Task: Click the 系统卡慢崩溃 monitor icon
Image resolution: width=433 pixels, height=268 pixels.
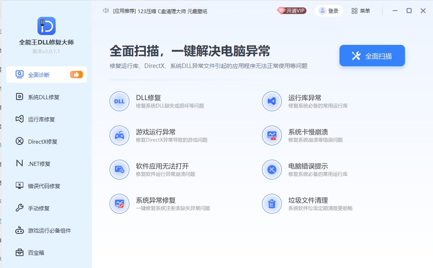Action: point(272,135)
